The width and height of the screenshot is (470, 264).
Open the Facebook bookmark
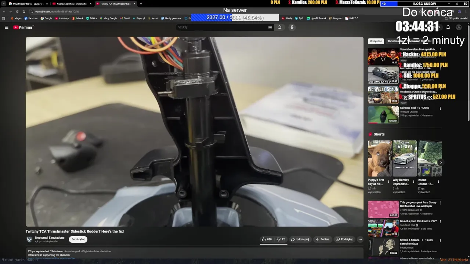[x=31, y=18]
